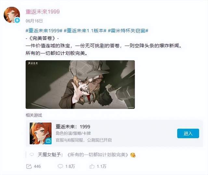Open the comments speech bubble icon

tap(60, 166)
